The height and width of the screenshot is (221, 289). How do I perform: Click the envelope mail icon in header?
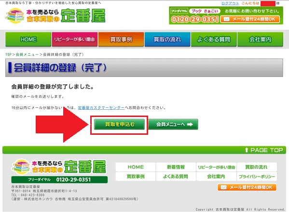(226, 19)
